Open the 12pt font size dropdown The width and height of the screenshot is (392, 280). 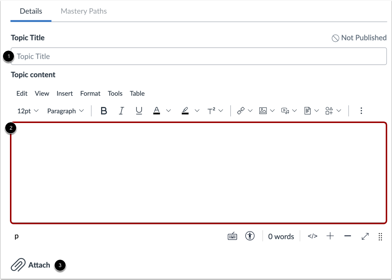pyautogui.click(x=28, y=111)
